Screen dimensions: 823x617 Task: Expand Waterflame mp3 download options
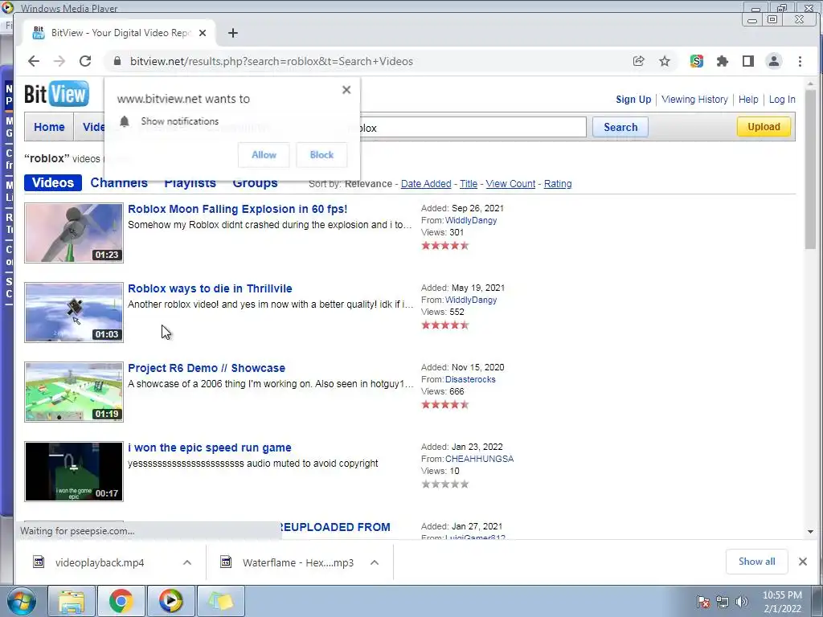pos(375,562)
